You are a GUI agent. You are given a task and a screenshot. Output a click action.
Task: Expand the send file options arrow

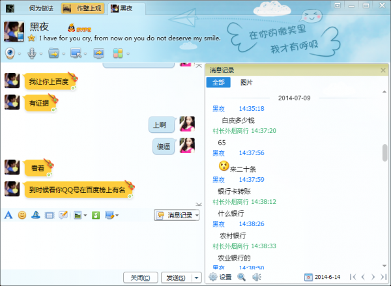pyautogui.click(x=64, y=53)
